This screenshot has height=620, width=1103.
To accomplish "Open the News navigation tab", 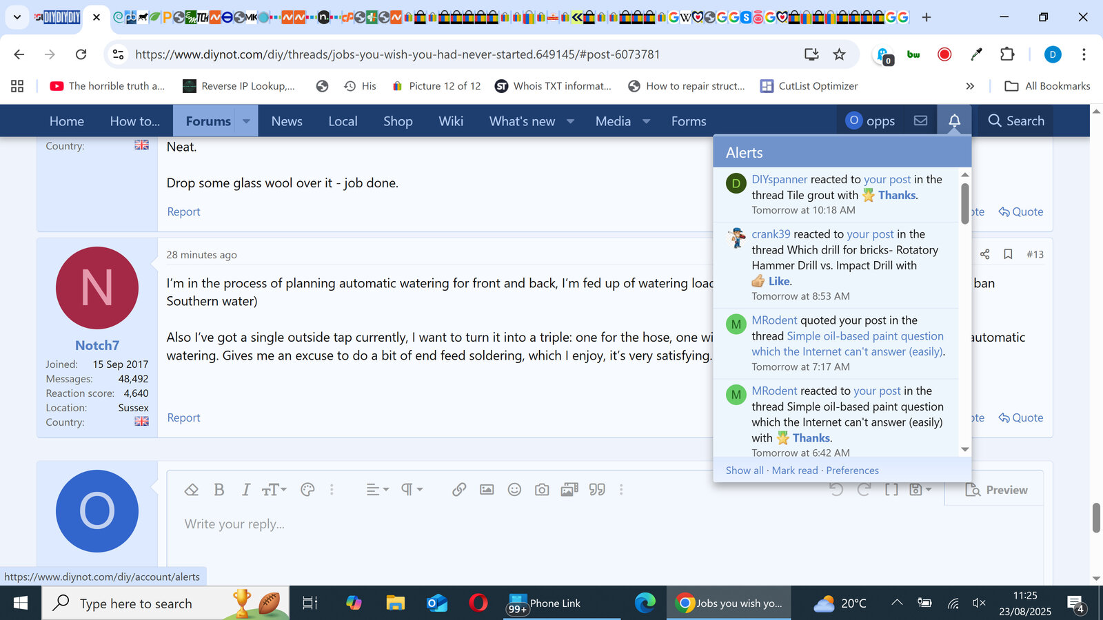I will tap(287, 121).
